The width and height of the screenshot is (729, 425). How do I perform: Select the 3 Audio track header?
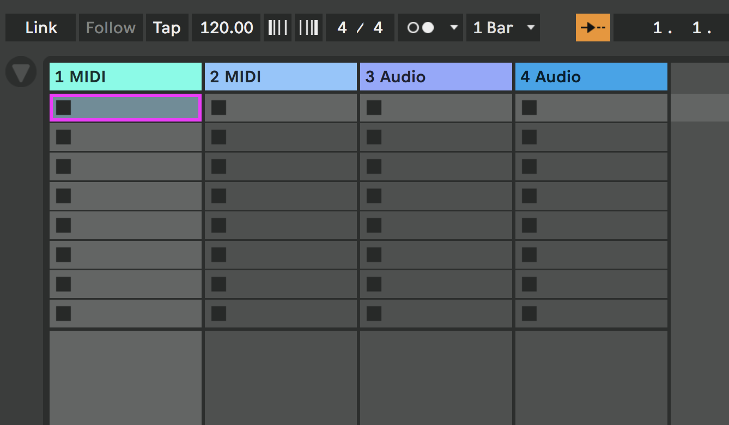436,77
